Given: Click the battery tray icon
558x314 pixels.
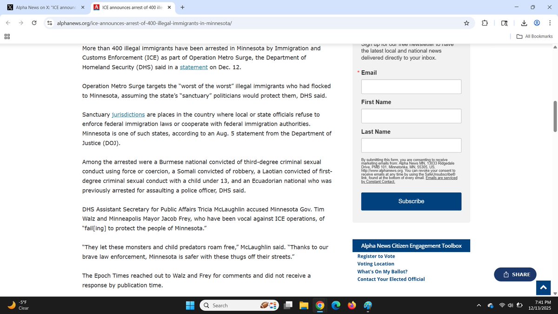Looking at the screenshot, I should click(519, 306).
